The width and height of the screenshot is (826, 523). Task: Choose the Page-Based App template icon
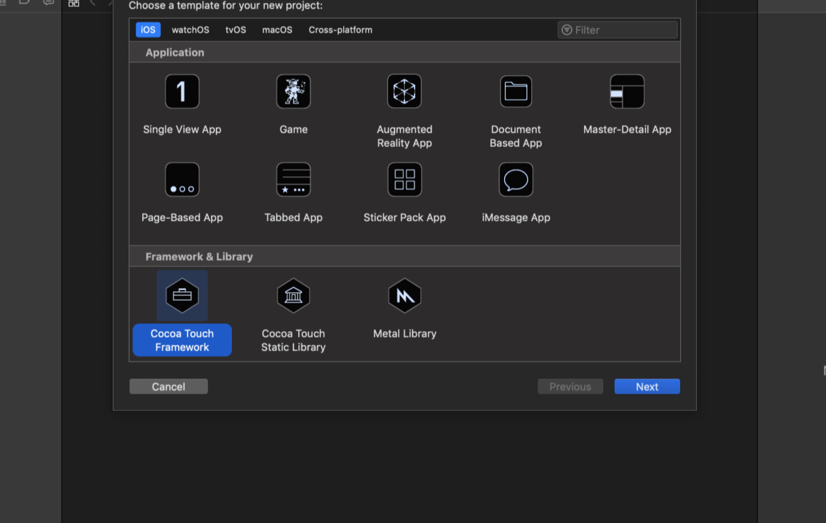click(182, 180)
